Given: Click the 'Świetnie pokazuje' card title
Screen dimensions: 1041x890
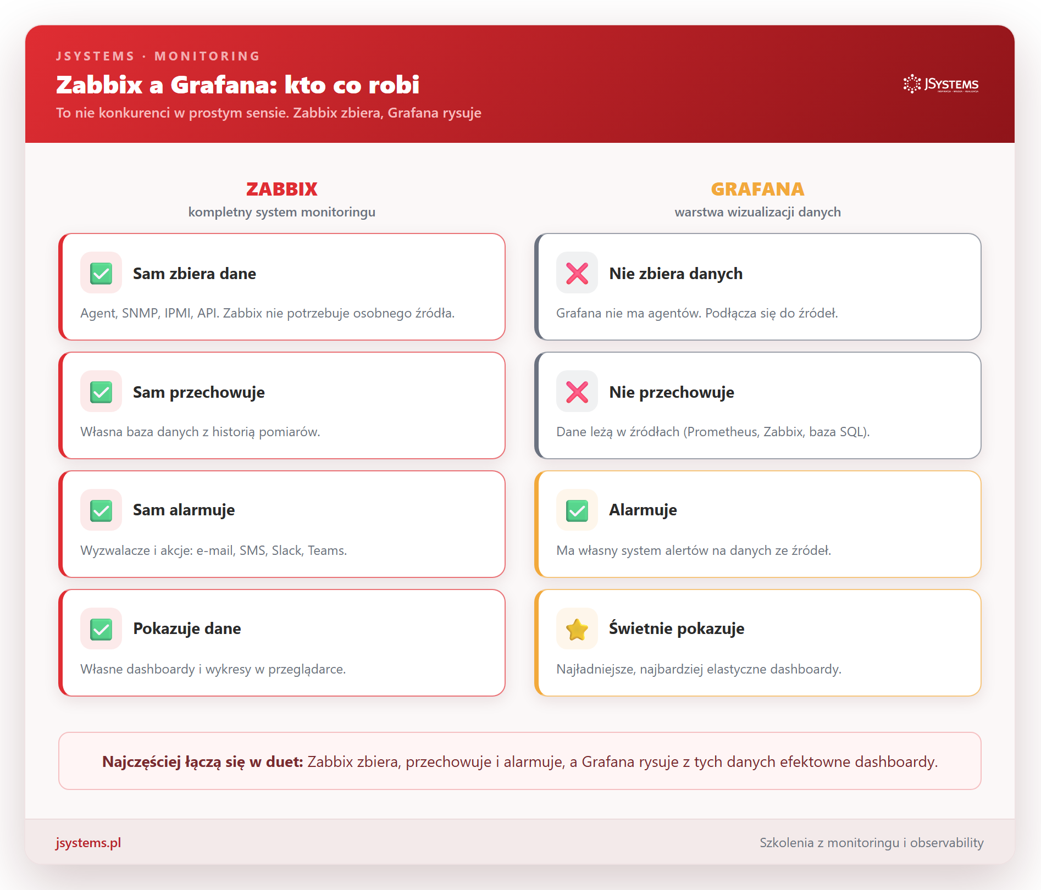Looking at the screenshot, I should point(677,628).
